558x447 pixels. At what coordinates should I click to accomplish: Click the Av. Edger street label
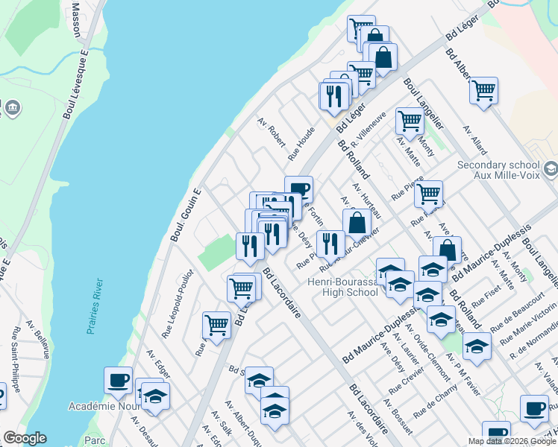point(158,364)
